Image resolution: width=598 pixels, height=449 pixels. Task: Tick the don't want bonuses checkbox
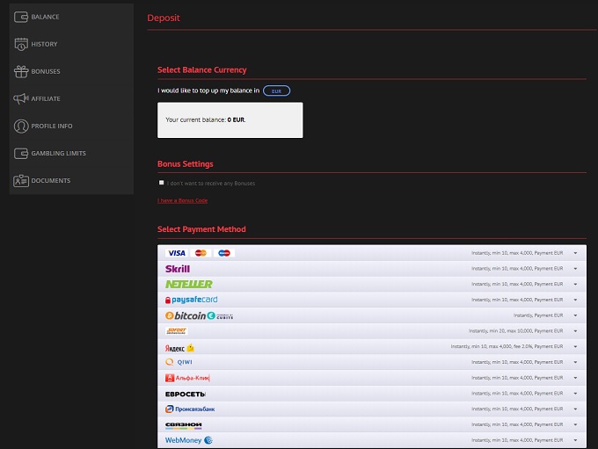(x=162, y=183)
